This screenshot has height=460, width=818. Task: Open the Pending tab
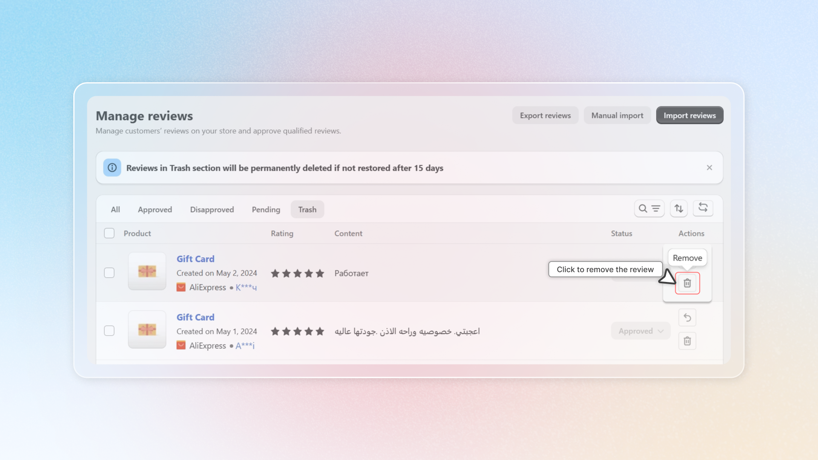[x=266, y=210]
